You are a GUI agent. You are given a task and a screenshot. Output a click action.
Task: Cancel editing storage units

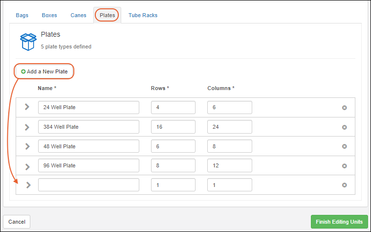(x=17, y=222)
